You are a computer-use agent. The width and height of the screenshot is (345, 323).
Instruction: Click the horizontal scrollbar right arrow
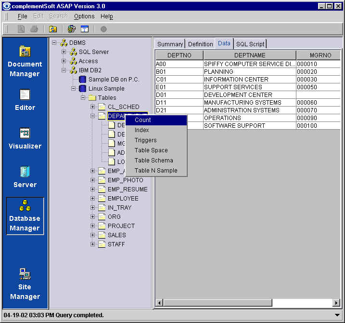click(x=336, y=303)
